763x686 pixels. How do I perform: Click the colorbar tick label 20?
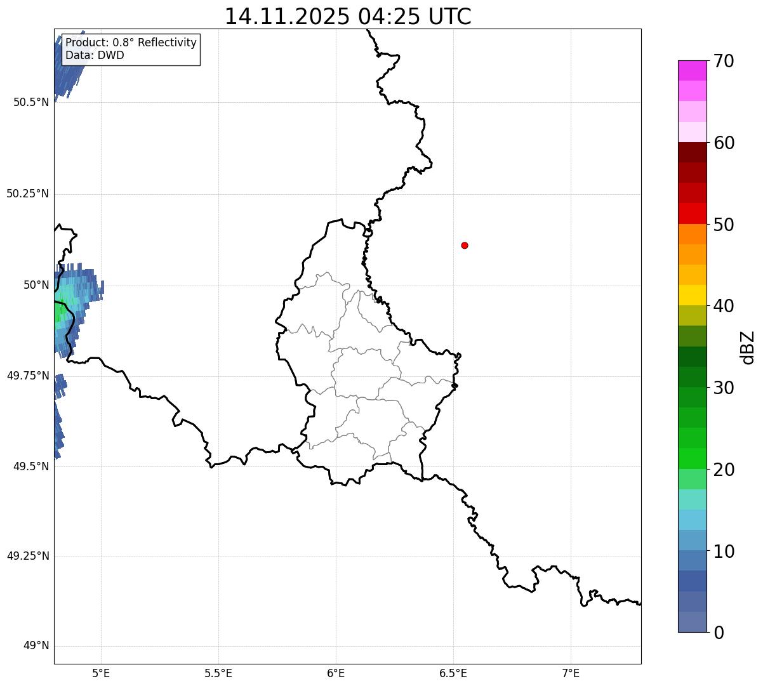[724, 470]
